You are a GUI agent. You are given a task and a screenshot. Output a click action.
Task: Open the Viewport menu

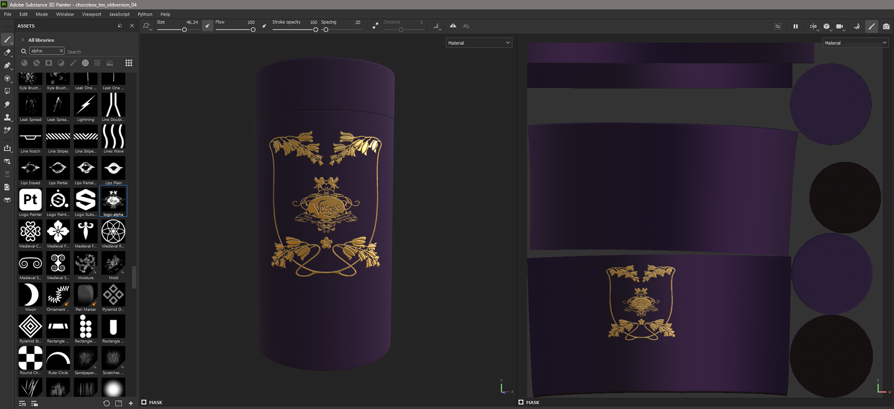pyautogui.click(x=91, y=14)
